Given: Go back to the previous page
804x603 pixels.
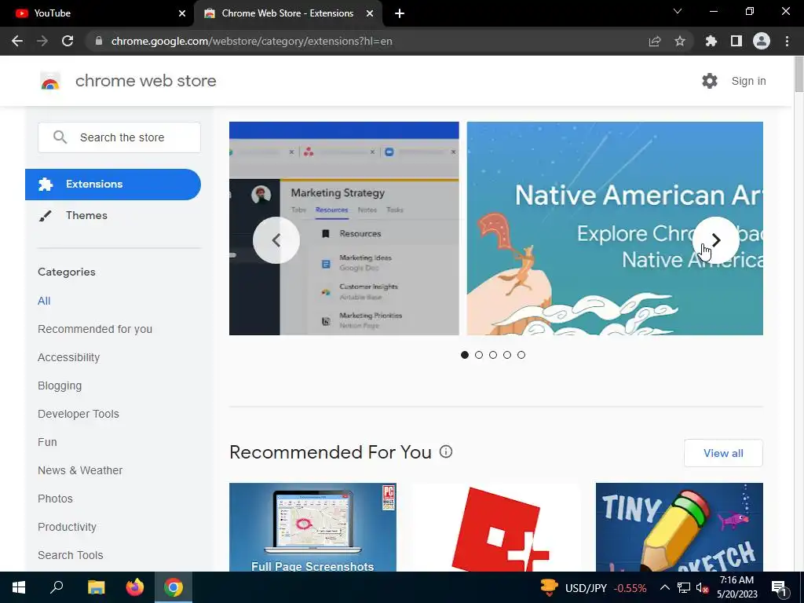Looking at the screenshot, I should [x=17, y=41].
